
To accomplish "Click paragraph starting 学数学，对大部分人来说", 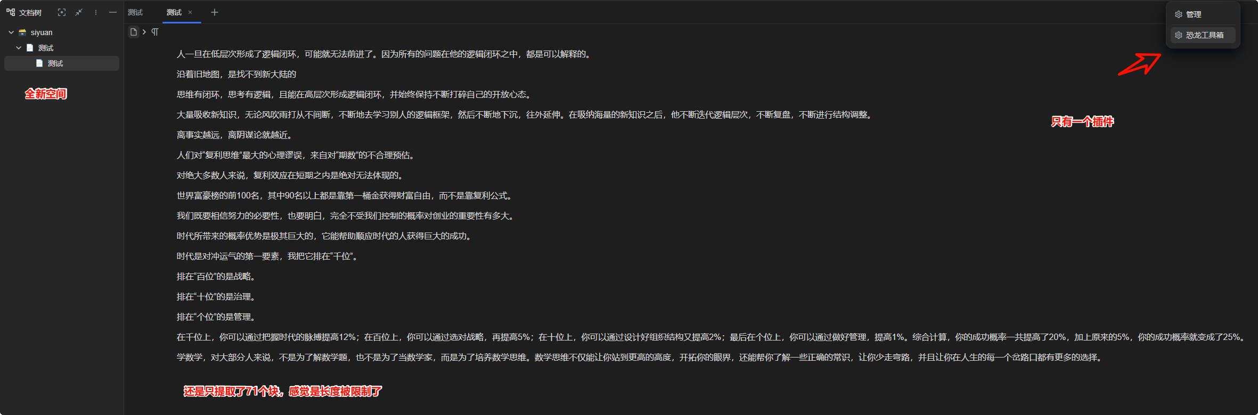I will point(641,358).
